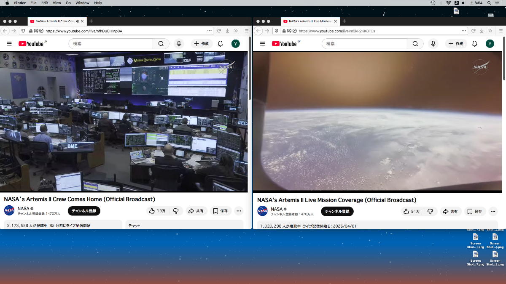Open downloads in right browser window
The height and width of the screenshot is (284, 506).
482,31
